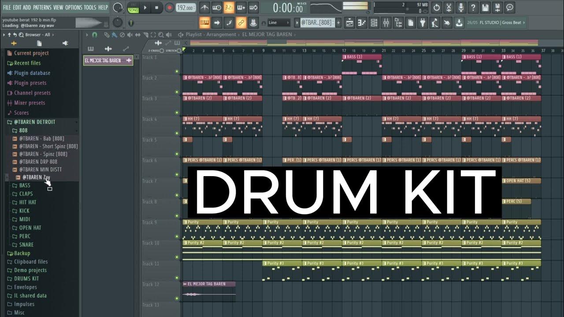Select the playlist Slice tool
Viewport: 564px width, 317px height.
pyautogui.click(x=145, y=35)
